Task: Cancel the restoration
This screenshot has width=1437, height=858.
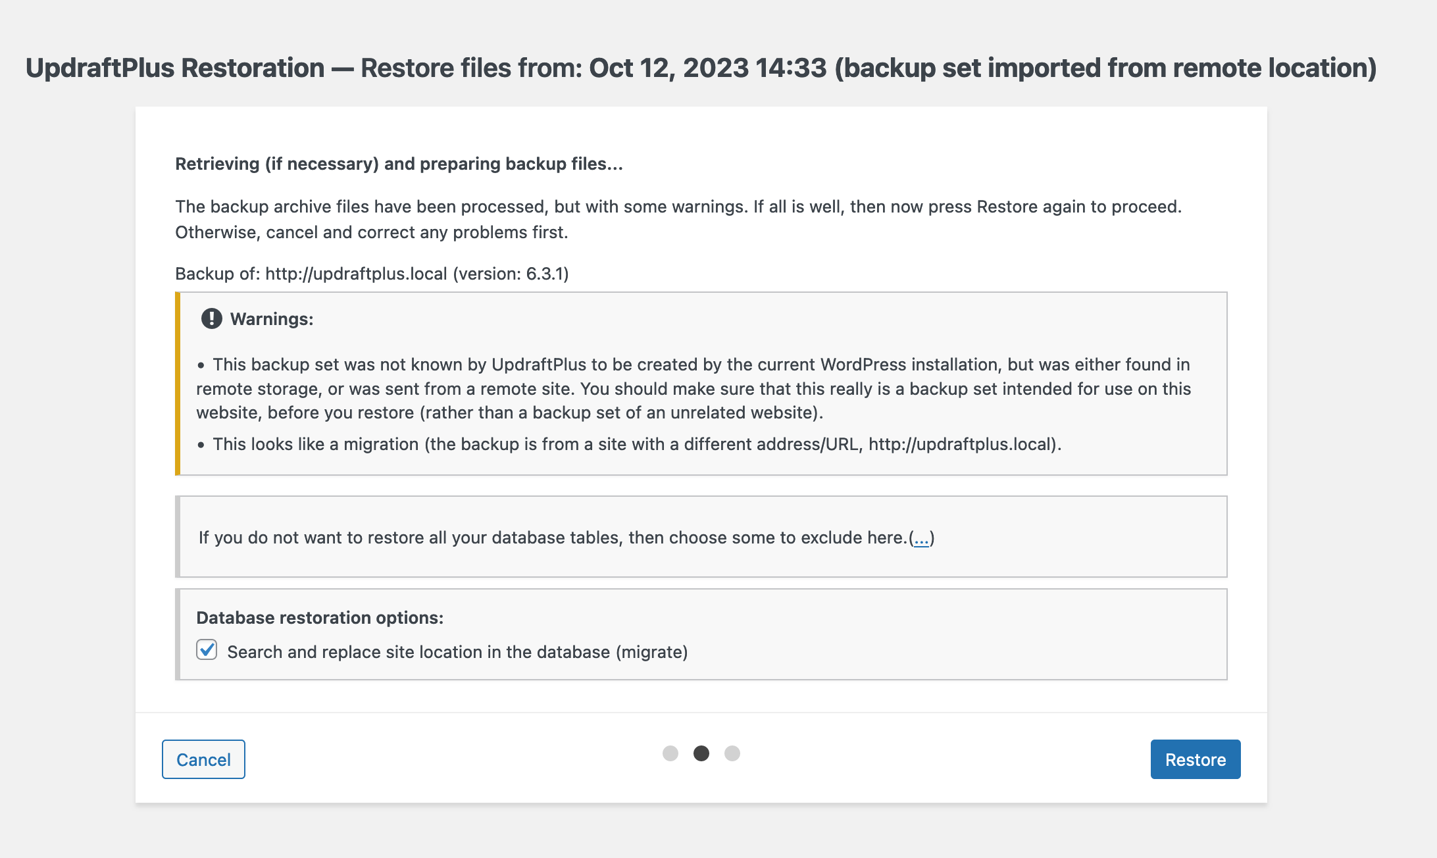Action: point(203,759)
